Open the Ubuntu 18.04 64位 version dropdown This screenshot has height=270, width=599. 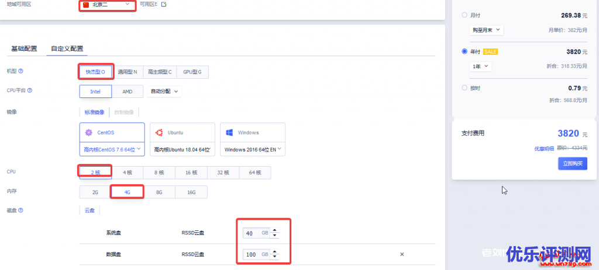(183, 150)
